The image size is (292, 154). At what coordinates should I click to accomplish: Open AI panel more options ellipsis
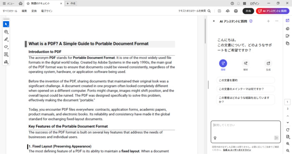tap(277, 21)
